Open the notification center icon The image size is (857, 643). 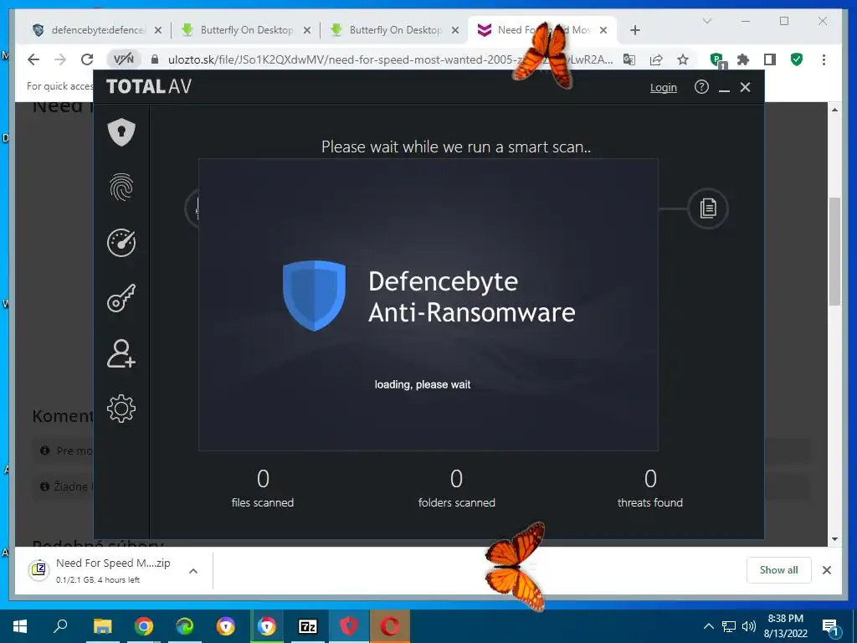[831, 627]
